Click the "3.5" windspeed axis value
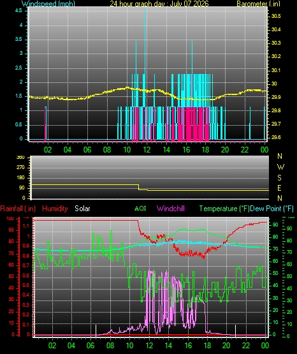Viewport: 297px width, 354px height. (x=18, y=40)
